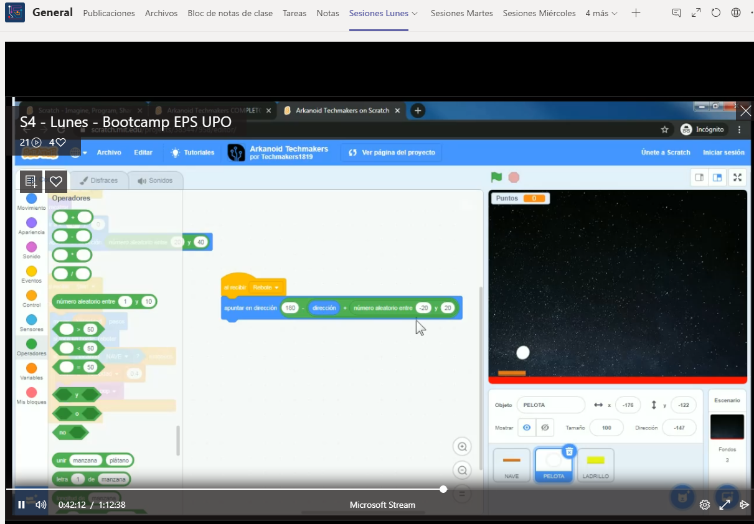
Task: Add the video to watchlist icon
Action: click(x=31, y=182)
